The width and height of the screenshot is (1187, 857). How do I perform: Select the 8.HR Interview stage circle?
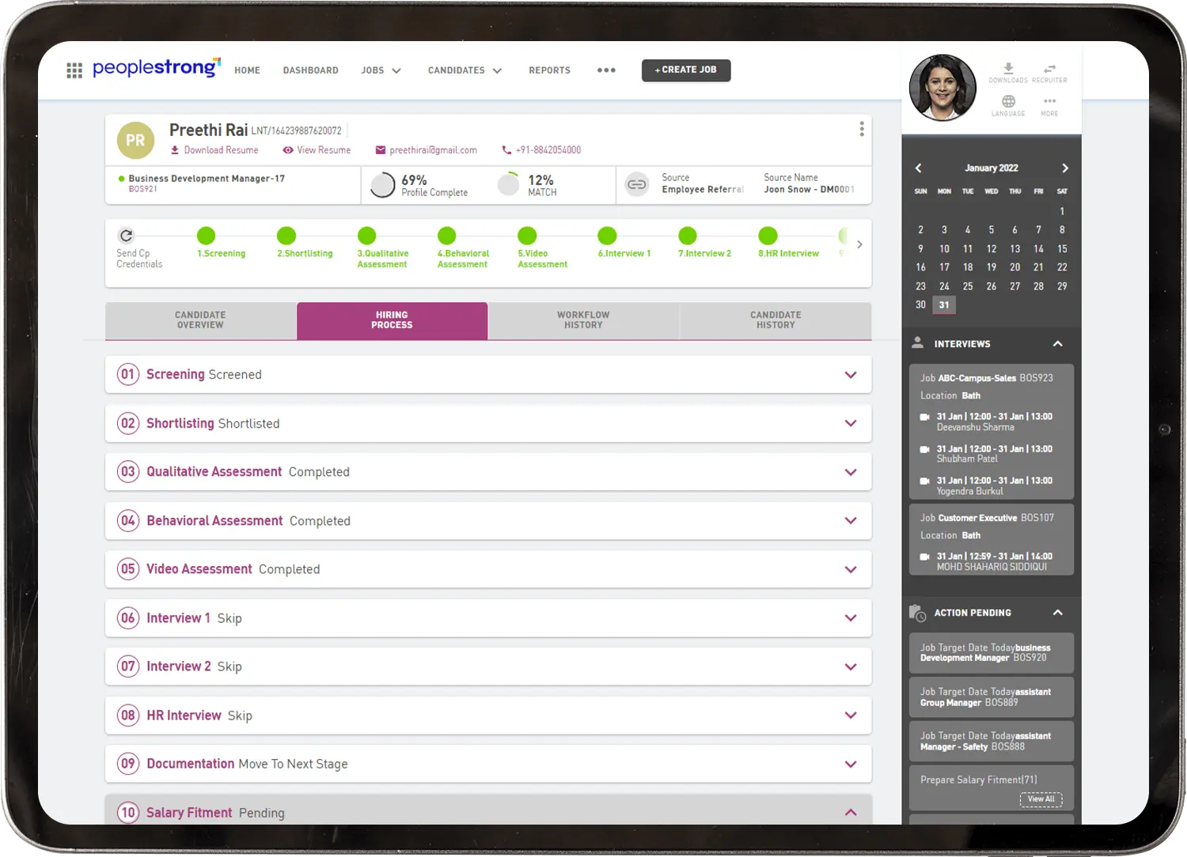click(x=768, y=236)
